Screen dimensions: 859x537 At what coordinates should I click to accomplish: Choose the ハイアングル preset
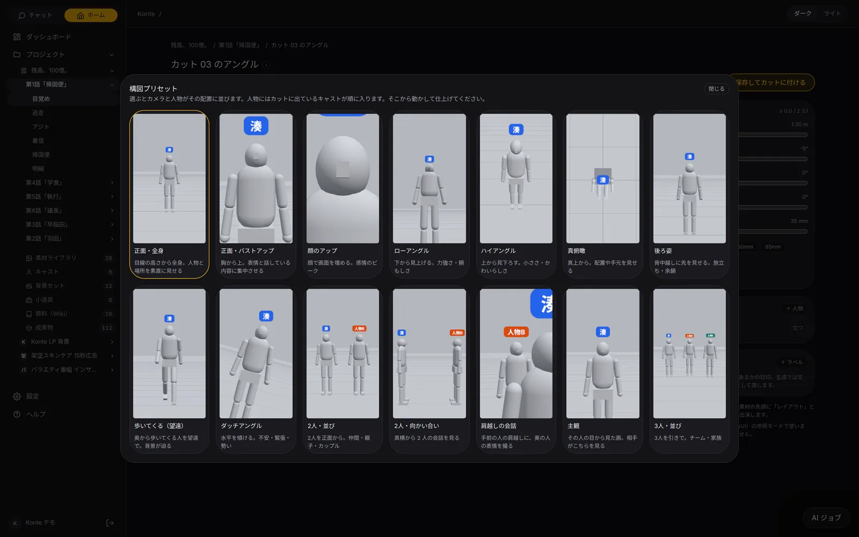click(x=516, y=194)
